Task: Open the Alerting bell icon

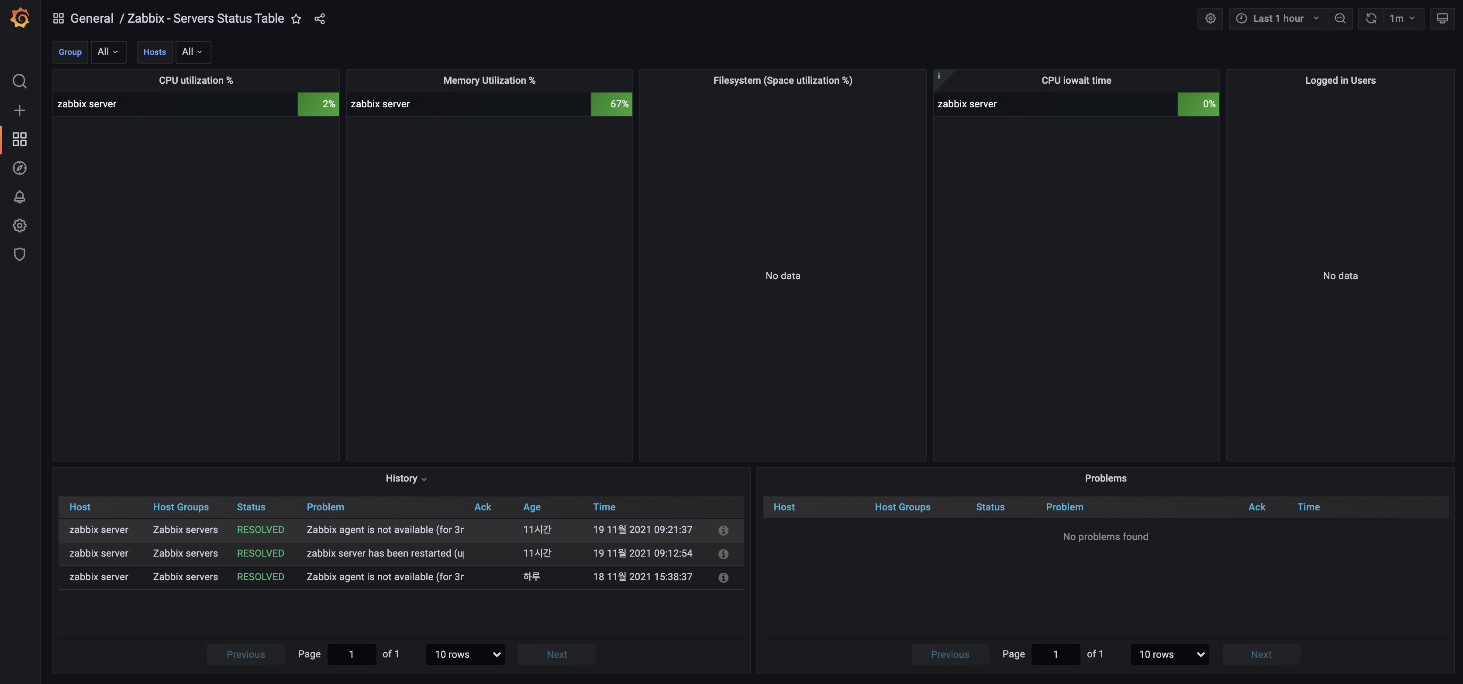Action: pyautogui.click(x=19, y=197)
